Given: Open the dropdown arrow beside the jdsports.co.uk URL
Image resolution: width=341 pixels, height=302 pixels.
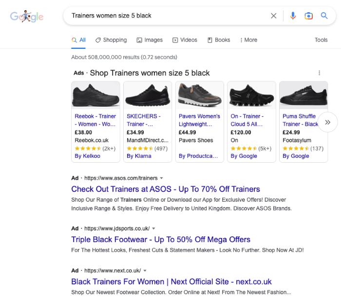Looking at the screenshot, I should [x=153, y=228].
